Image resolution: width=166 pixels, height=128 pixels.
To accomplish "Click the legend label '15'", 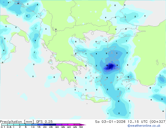I will [39, 127].
